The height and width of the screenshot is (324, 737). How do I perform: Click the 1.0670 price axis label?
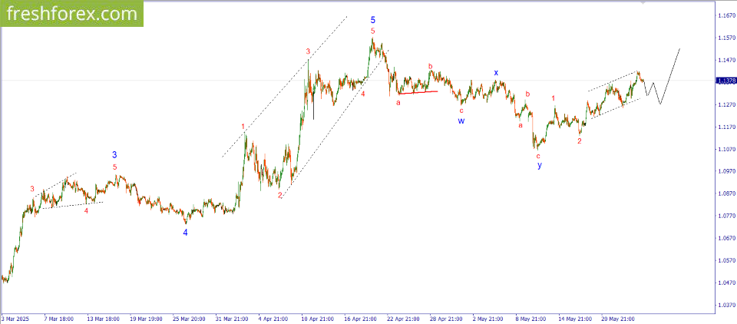[x=727, y=238]
